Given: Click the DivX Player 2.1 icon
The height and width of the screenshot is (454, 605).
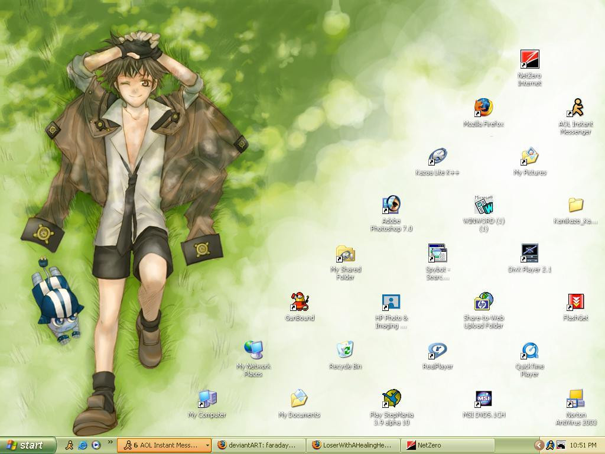Looking at the screenshot, I should [529, 253].
